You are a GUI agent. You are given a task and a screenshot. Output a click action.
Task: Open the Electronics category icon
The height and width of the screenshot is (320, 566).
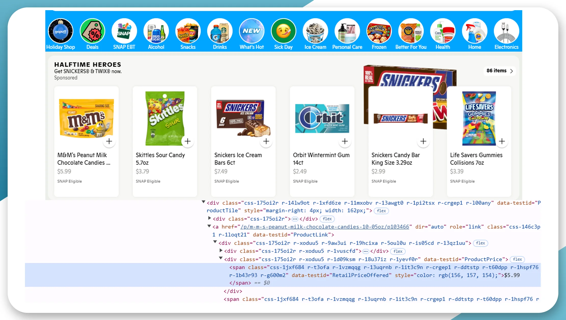(x=506, y=31)
